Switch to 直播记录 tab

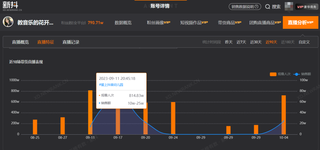click(71, 42)
